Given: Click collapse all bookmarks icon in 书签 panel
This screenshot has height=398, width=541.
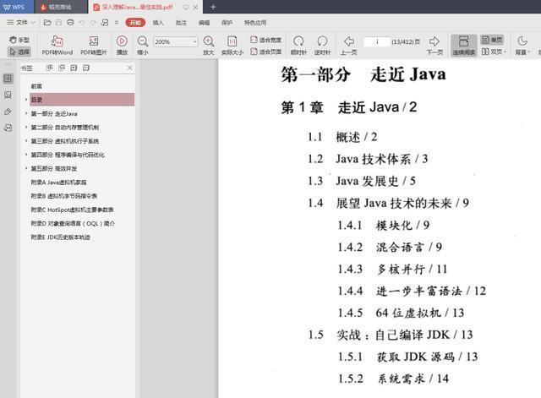Looking at the screenshot, I should click(x=62, y=68).
